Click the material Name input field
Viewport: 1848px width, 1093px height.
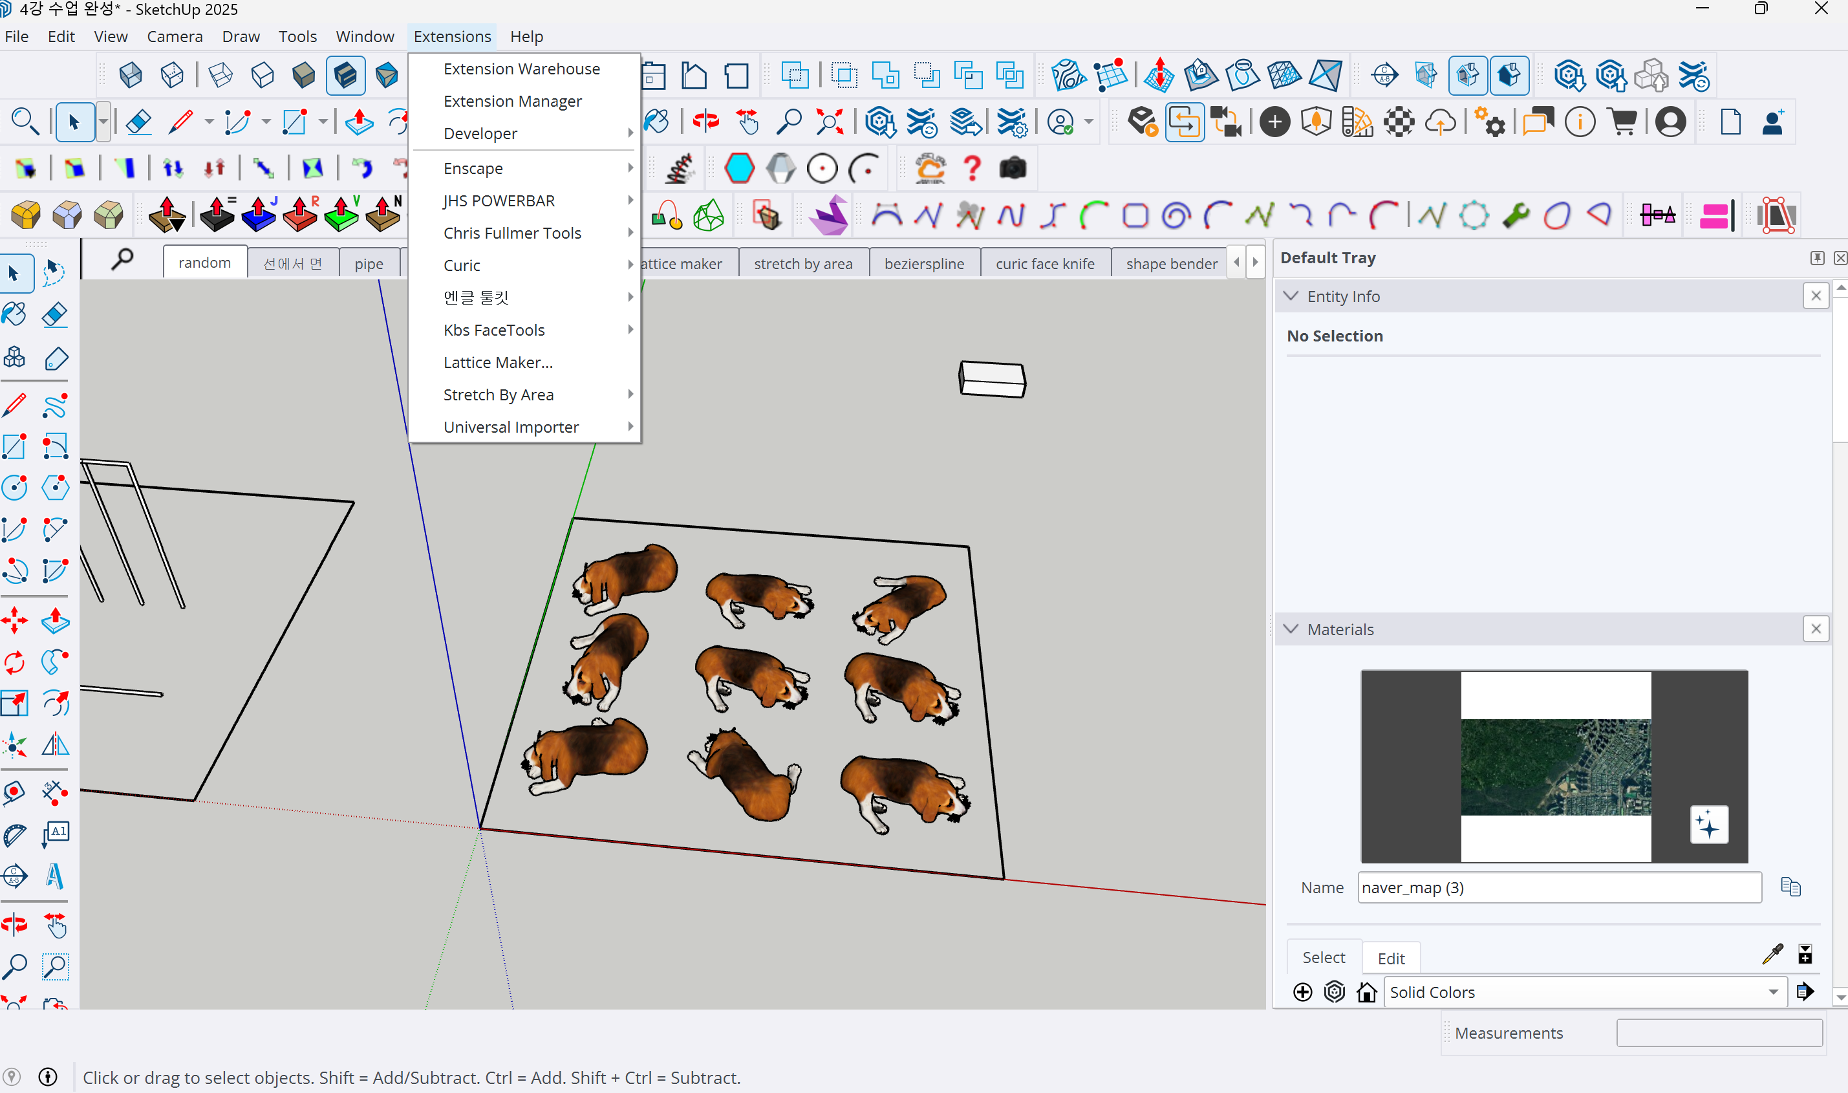pos(1560,887)
